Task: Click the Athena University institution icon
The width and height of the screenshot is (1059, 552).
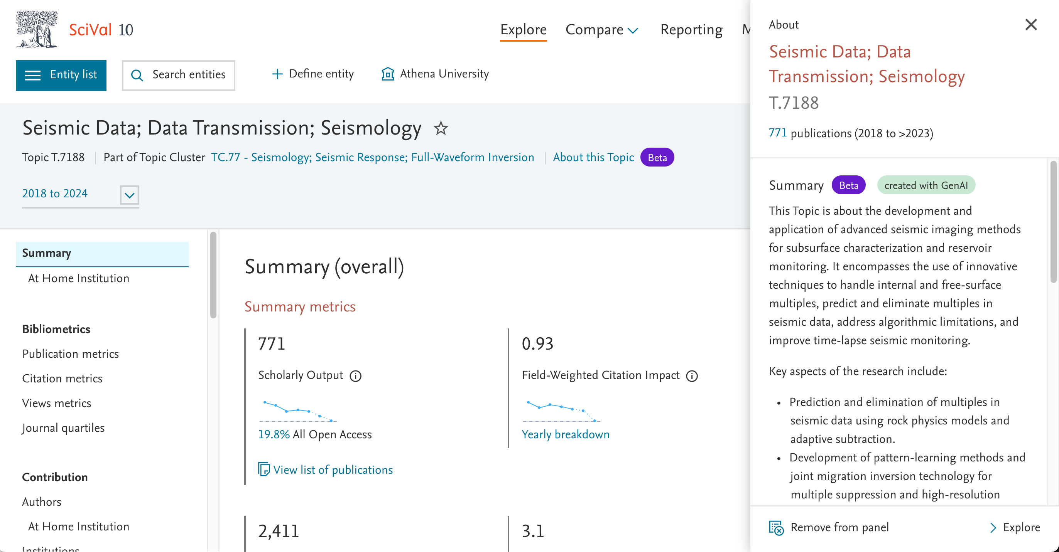Action: click(x=388, y=74)
